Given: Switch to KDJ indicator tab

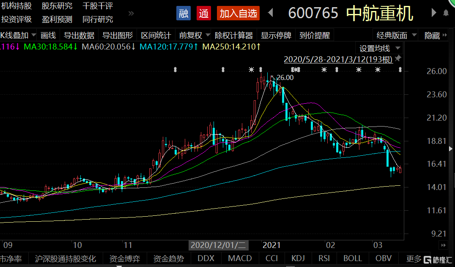Looking at the screenshot, I should (x=298, y=259).
